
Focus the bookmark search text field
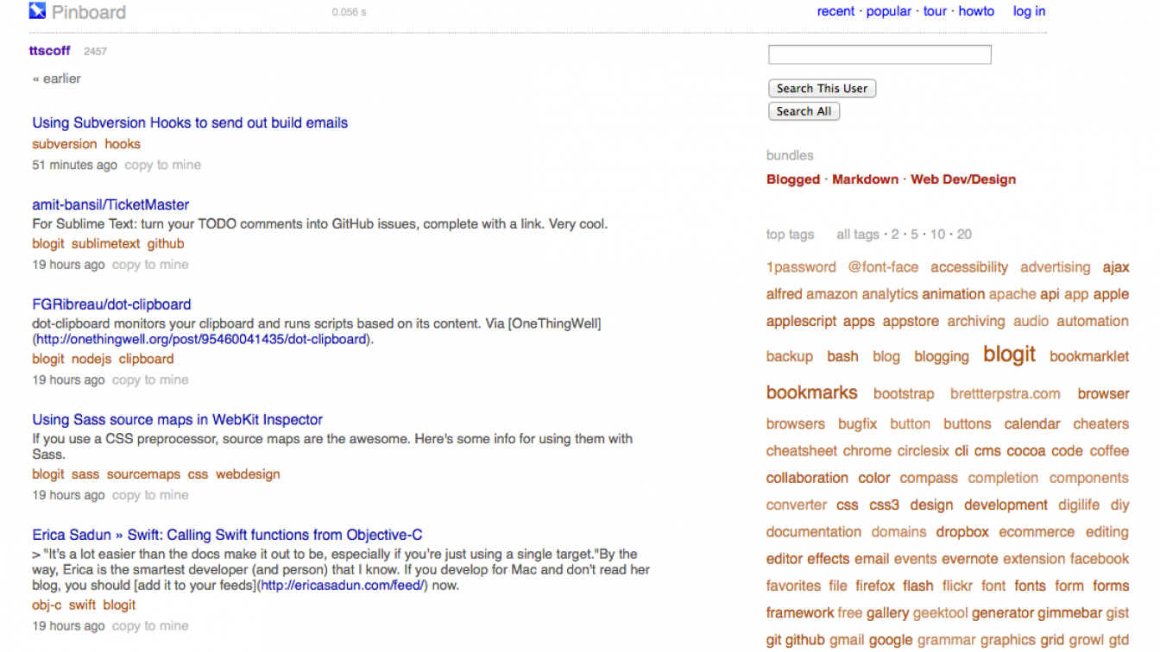pos(879,54)
